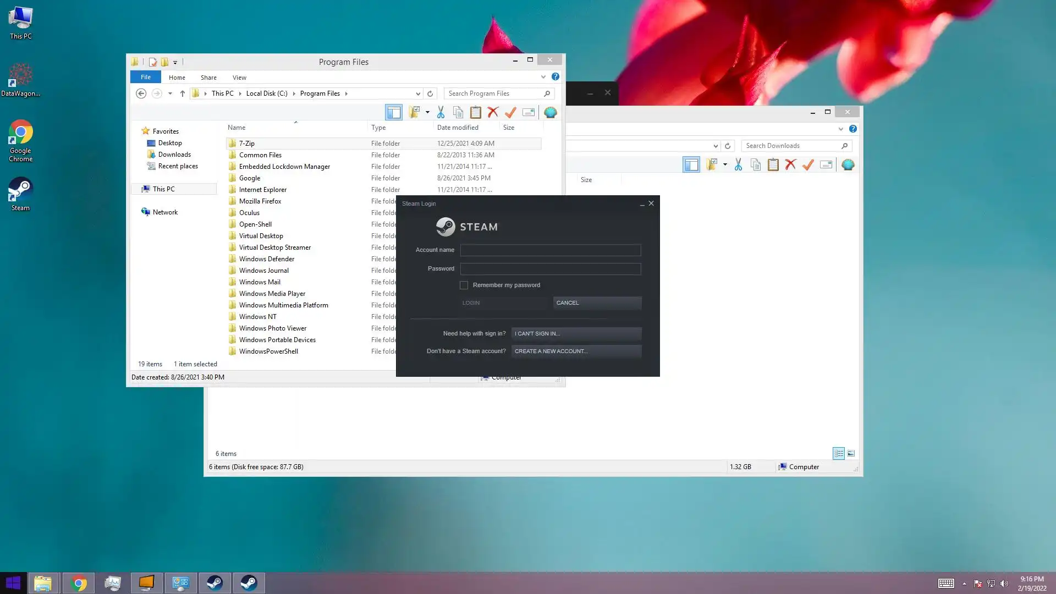The width and height of the screenshot is (1056, 594).
Task: Enable the Remember my password checkbox
Action: tap(464, 285)
